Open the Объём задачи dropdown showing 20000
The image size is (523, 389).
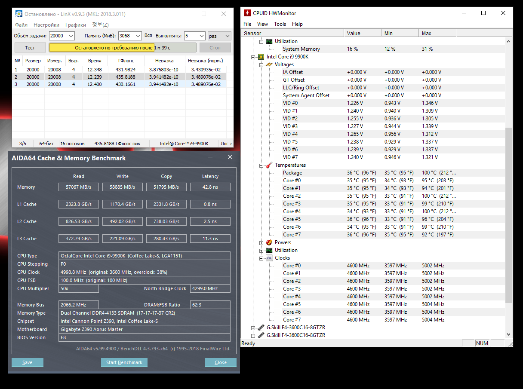(62, 36)
